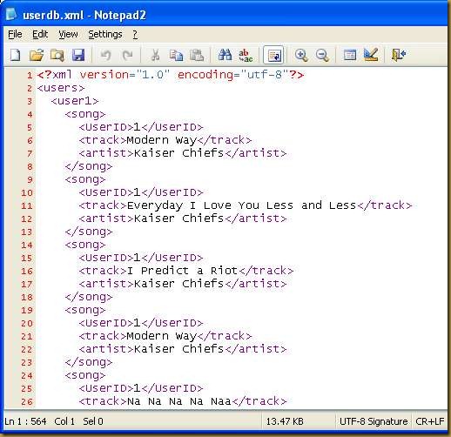Screen dimensions: 451x437
Task: Click the Kaiser Chiefs artist on line 7
Action: tap(183, 153)
